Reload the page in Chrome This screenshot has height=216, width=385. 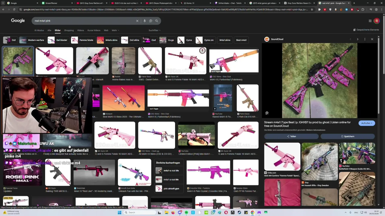point(14,10)
